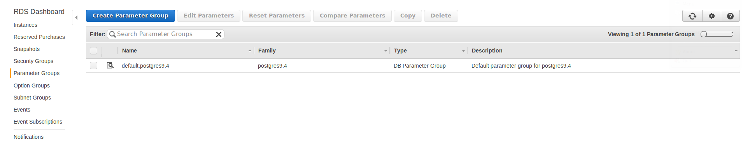Collapse the sidebar with the arrow icon
Screen dimensions: 743x145
pos(76,17)
